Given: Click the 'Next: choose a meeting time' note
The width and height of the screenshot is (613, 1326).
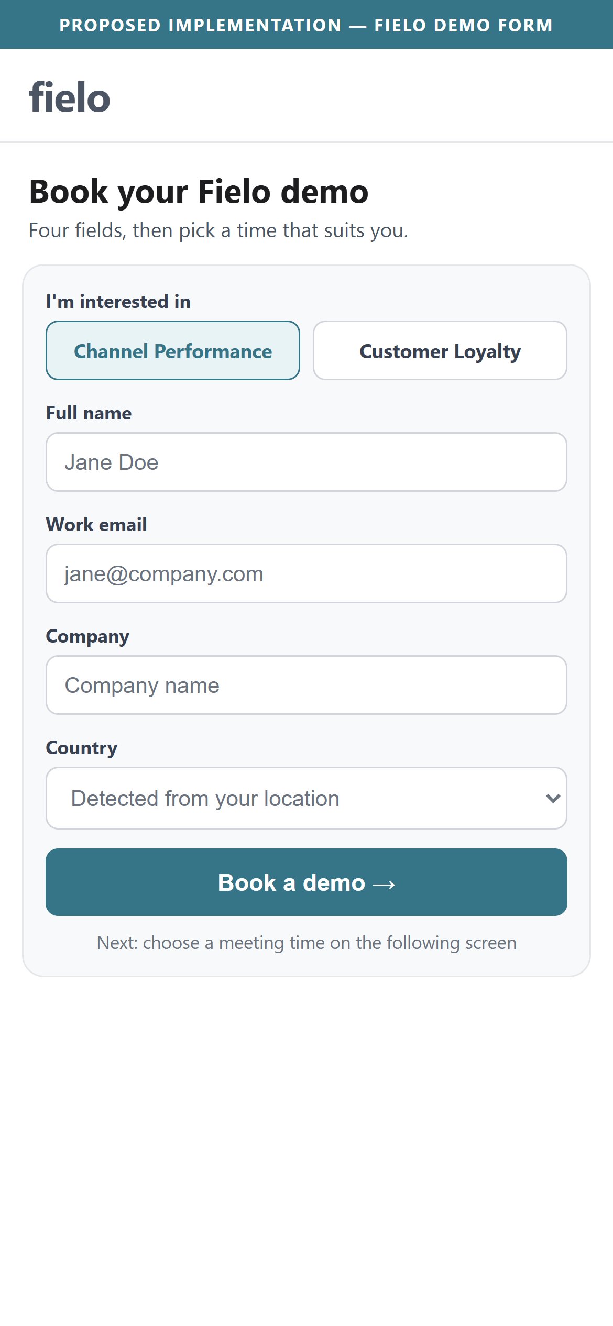Looking at the screenshot, I should 306,943.
